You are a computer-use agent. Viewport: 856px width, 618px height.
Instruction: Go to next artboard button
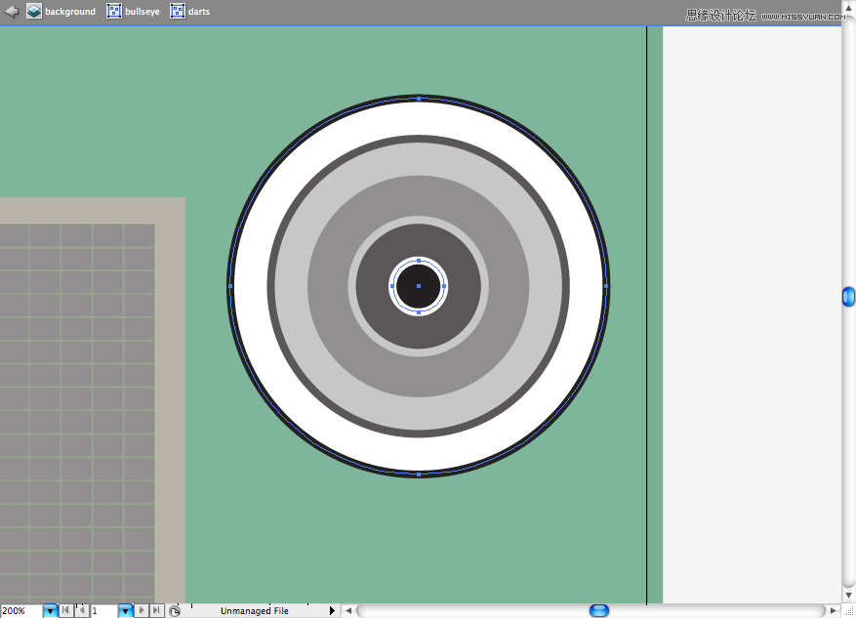[142, 610]
